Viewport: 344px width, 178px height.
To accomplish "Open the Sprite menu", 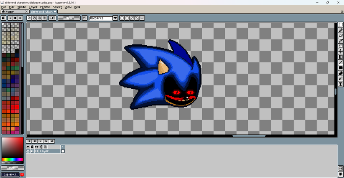I will (x=21, y=7).
